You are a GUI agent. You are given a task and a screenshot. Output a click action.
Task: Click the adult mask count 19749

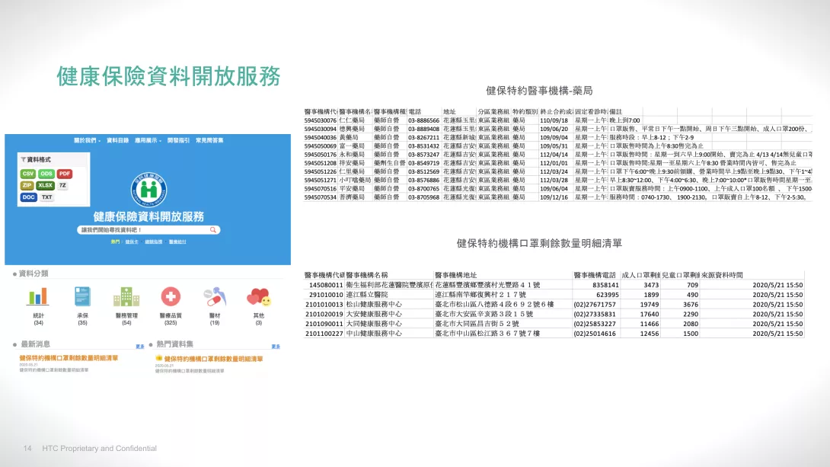pyautogui.click(x=650, y=305)
